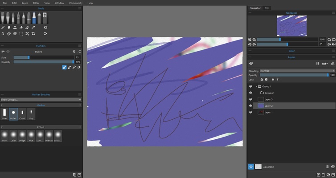Select the Dodge effect brush

[x=22, y=136]
